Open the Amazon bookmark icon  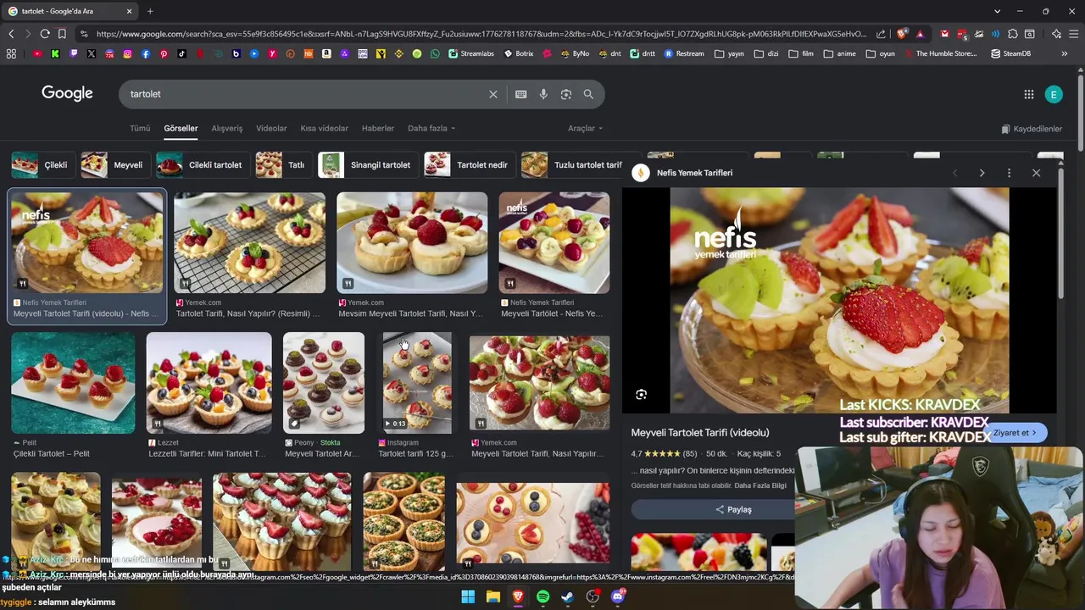[326, 53]
